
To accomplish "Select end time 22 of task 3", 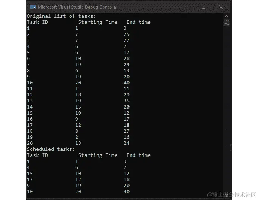I will pyautogui.click(x=127, y=40).
